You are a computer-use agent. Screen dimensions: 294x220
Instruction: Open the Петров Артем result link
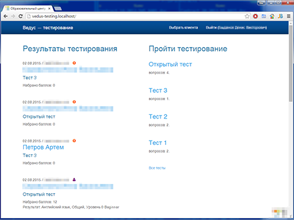pyautogui.click(x=43, y=147)
